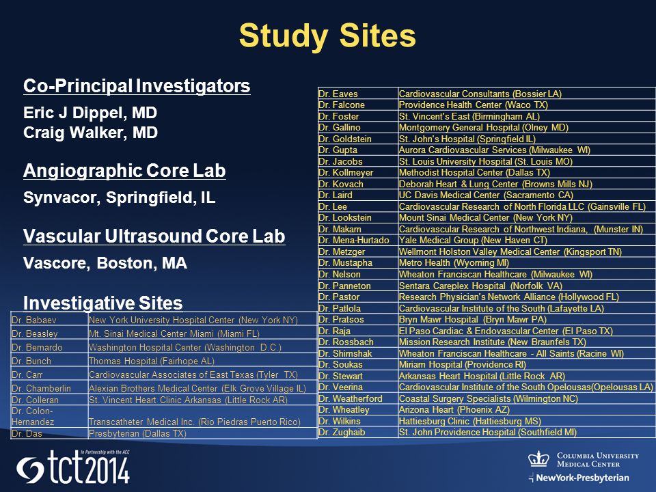This screenshot has height=492, width=656.
Task: Click the Dr. Gallino table cell
Action: click(x=358, y=128)
